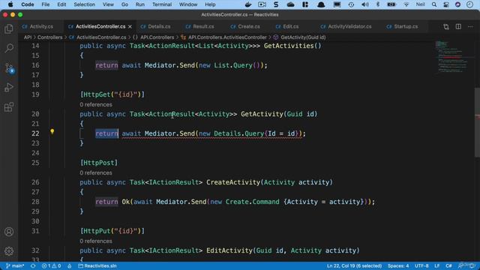480x270 pixels.
Task: Open the File menu
Action: click(46, 4)
